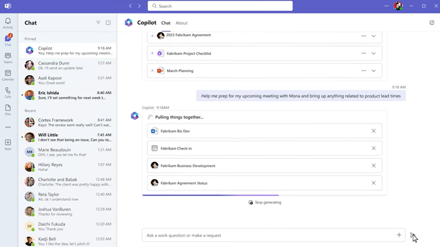Open chat with Reta Taylor
Screen dimensions: 440x247
click(x=68, y=196)
